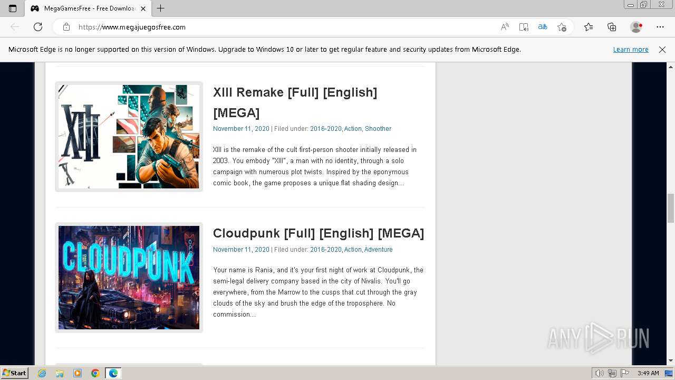
Task: Click Cloudpunk description paragraph
Action: point(318,292)
